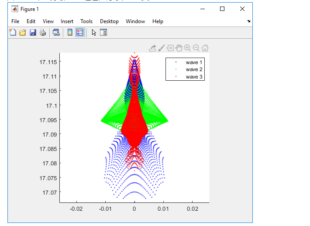Toggle the Brush data tool on axes toolbar
Image resolution: width=310 pixels, height=226 pixels.
click(x=161, y=48)
